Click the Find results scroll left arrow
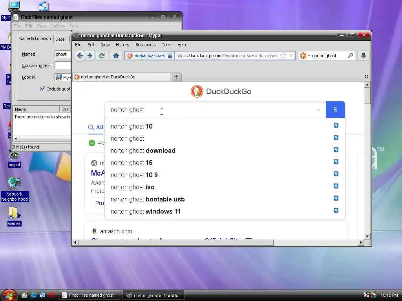The image size is (402, 301). (x=16, y=139)
